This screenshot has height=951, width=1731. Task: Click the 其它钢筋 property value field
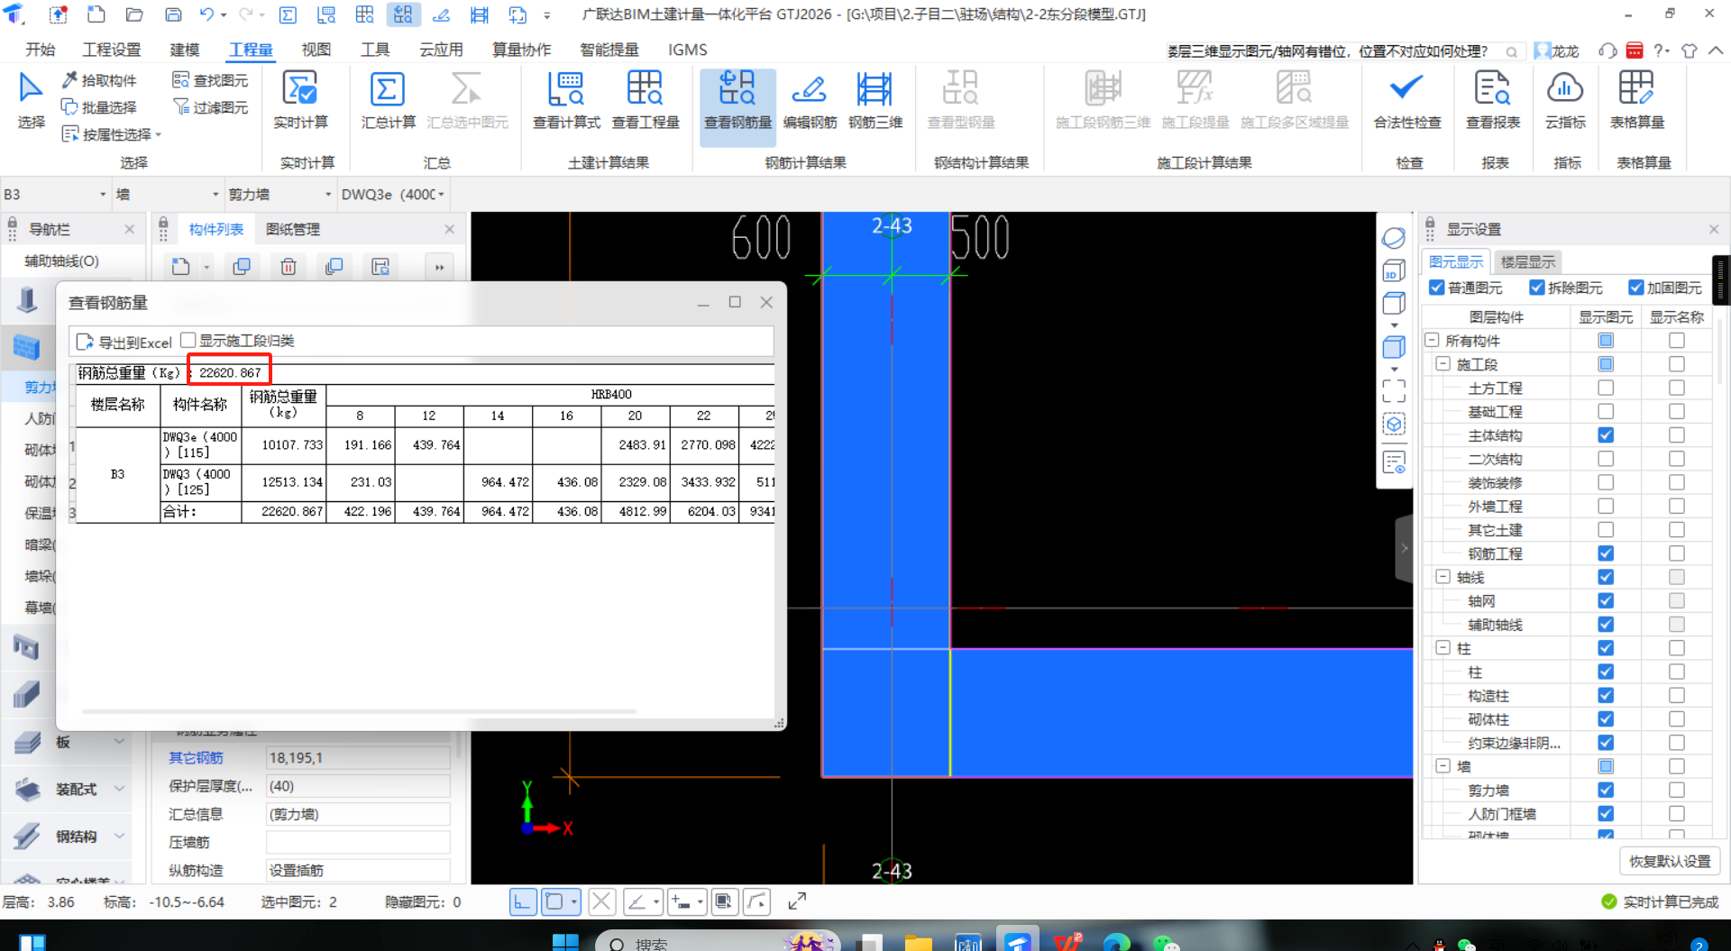click(x=358, y=758)
